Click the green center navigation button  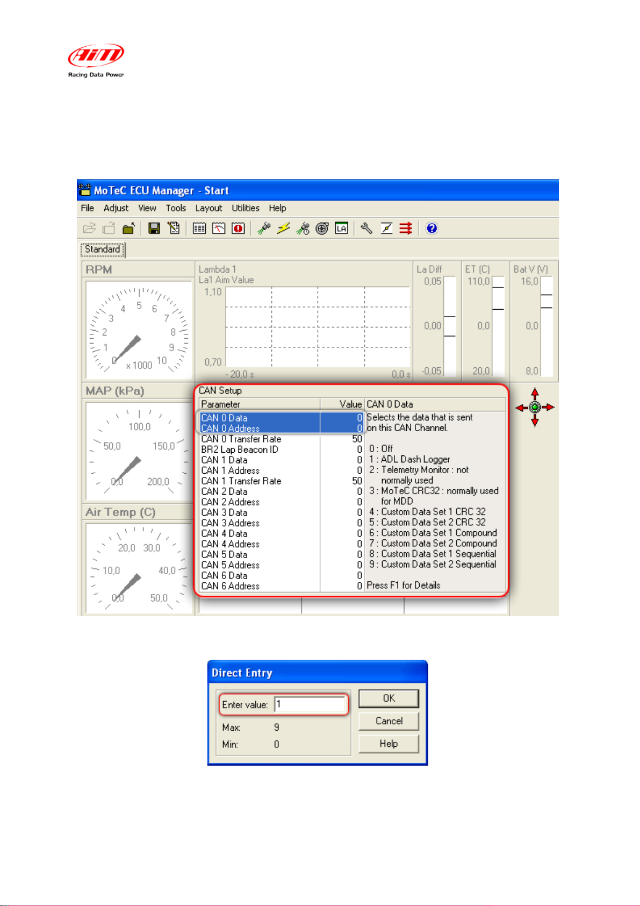coord(535,408)
